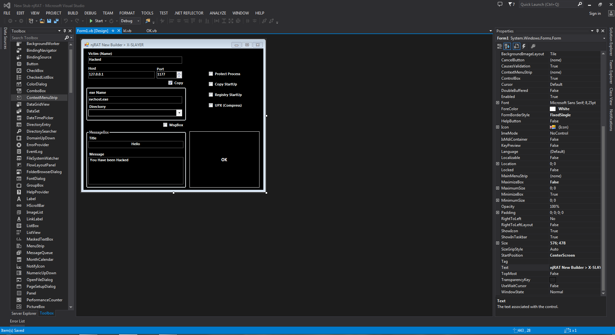Expand the Icon property node

[498, 127]
